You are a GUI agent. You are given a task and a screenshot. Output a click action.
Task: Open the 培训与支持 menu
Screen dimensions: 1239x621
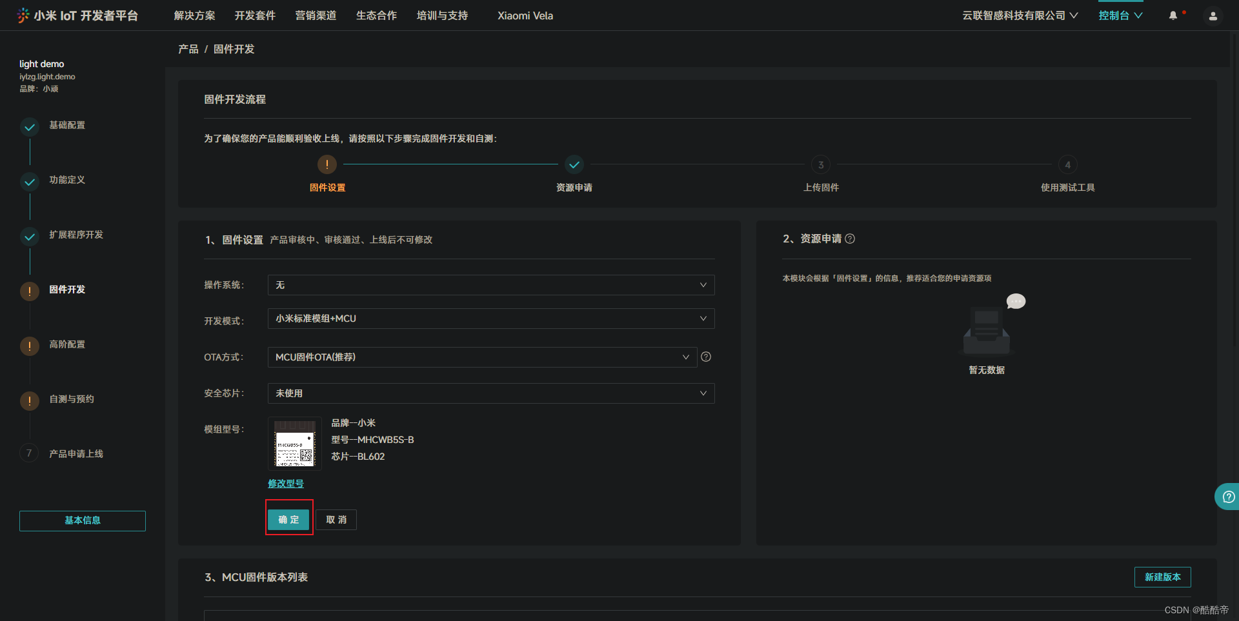(x=443, y=15)
